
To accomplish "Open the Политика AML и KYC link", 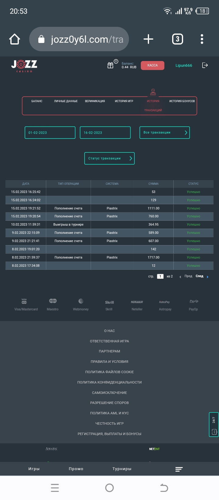I will [109, 413].
